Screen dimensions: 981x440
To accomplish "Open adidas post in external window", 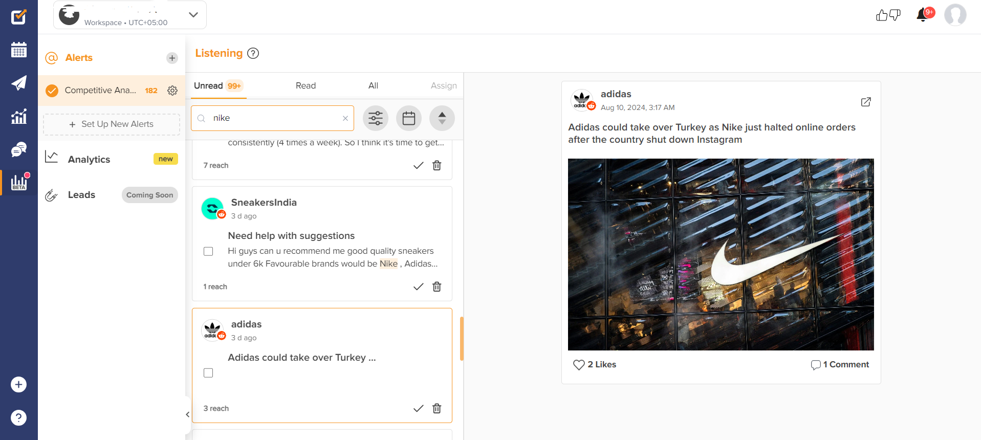I will (x=866, y=102).
